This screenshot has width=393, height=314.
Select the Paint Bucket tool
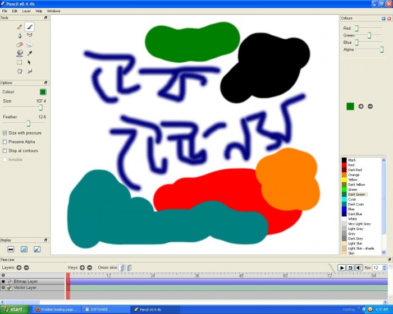(20, 53)
